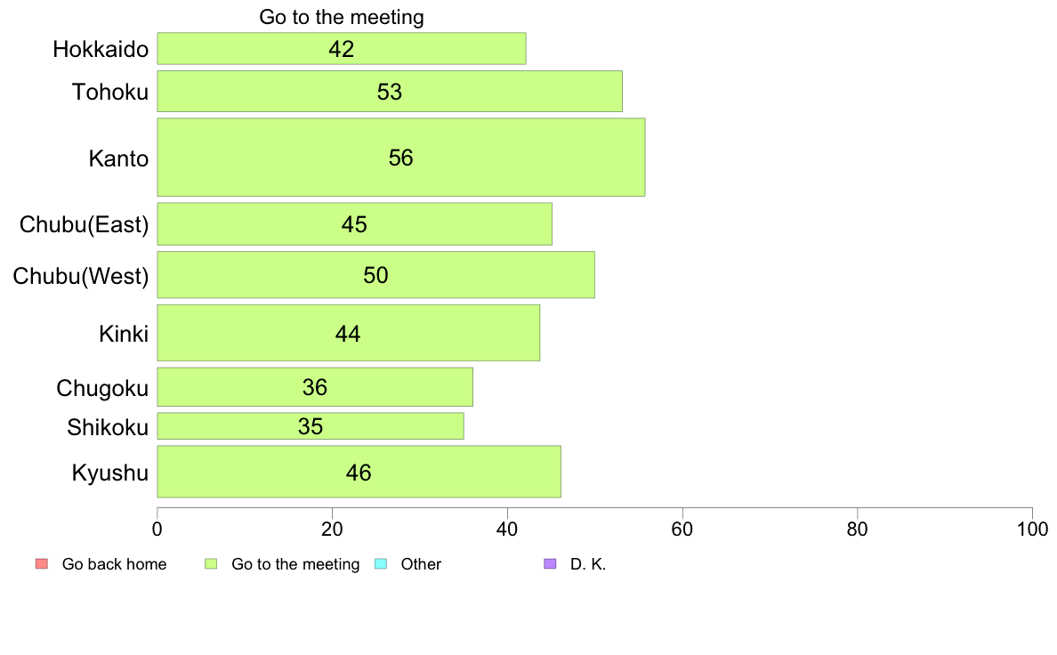Click the Other legend label
Screen dimensions: 1057x655
[x=421, y=564]
